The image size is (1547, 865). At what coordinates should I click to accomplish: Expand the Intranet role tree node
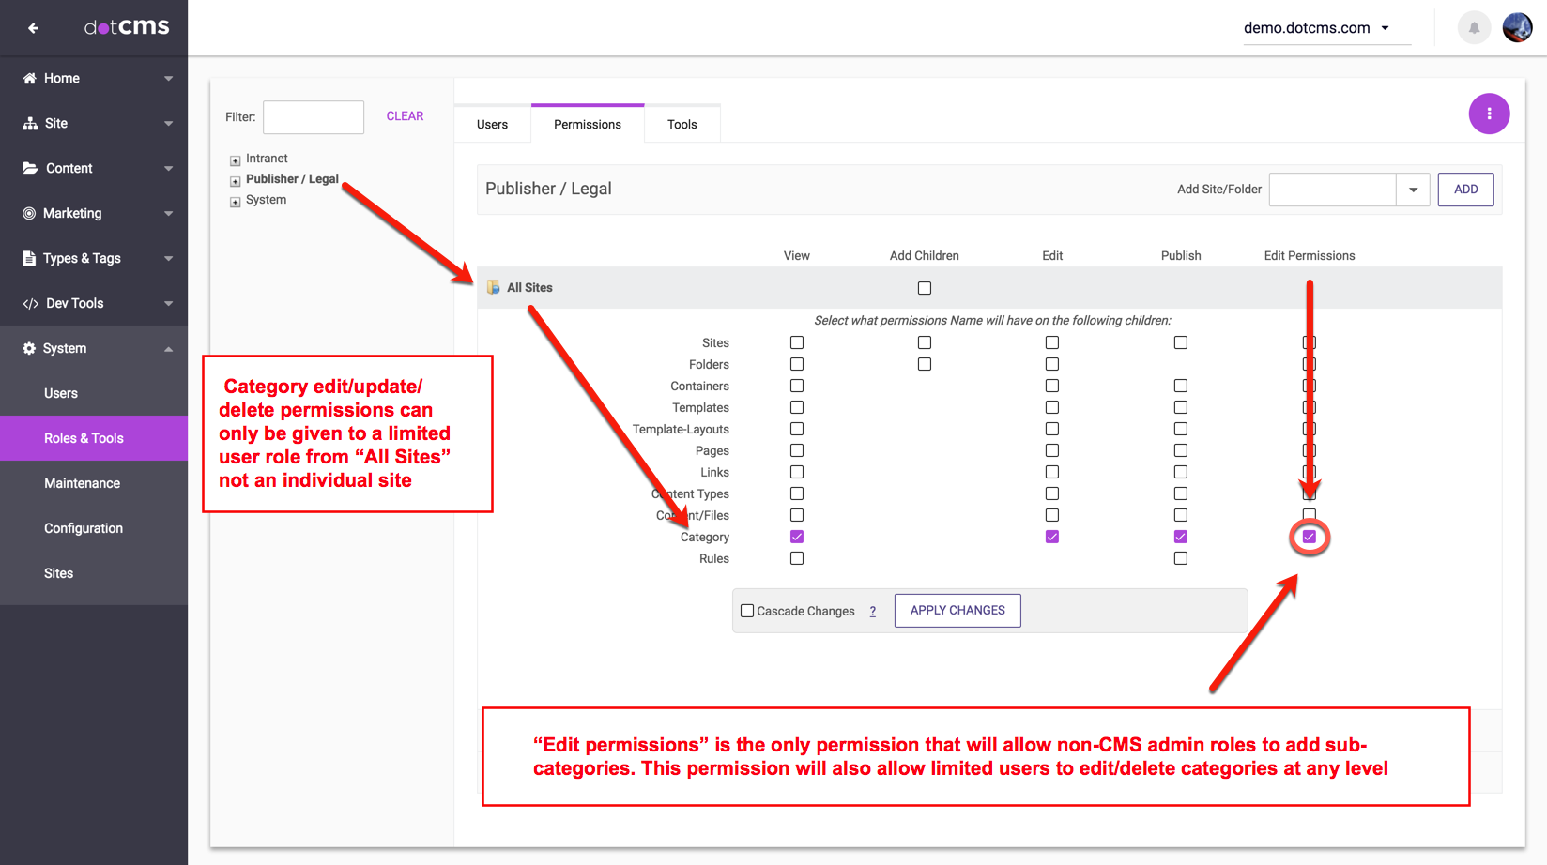(236, 160)
